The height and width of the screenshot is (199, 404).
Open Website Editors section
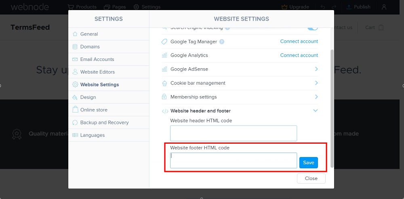109,72
